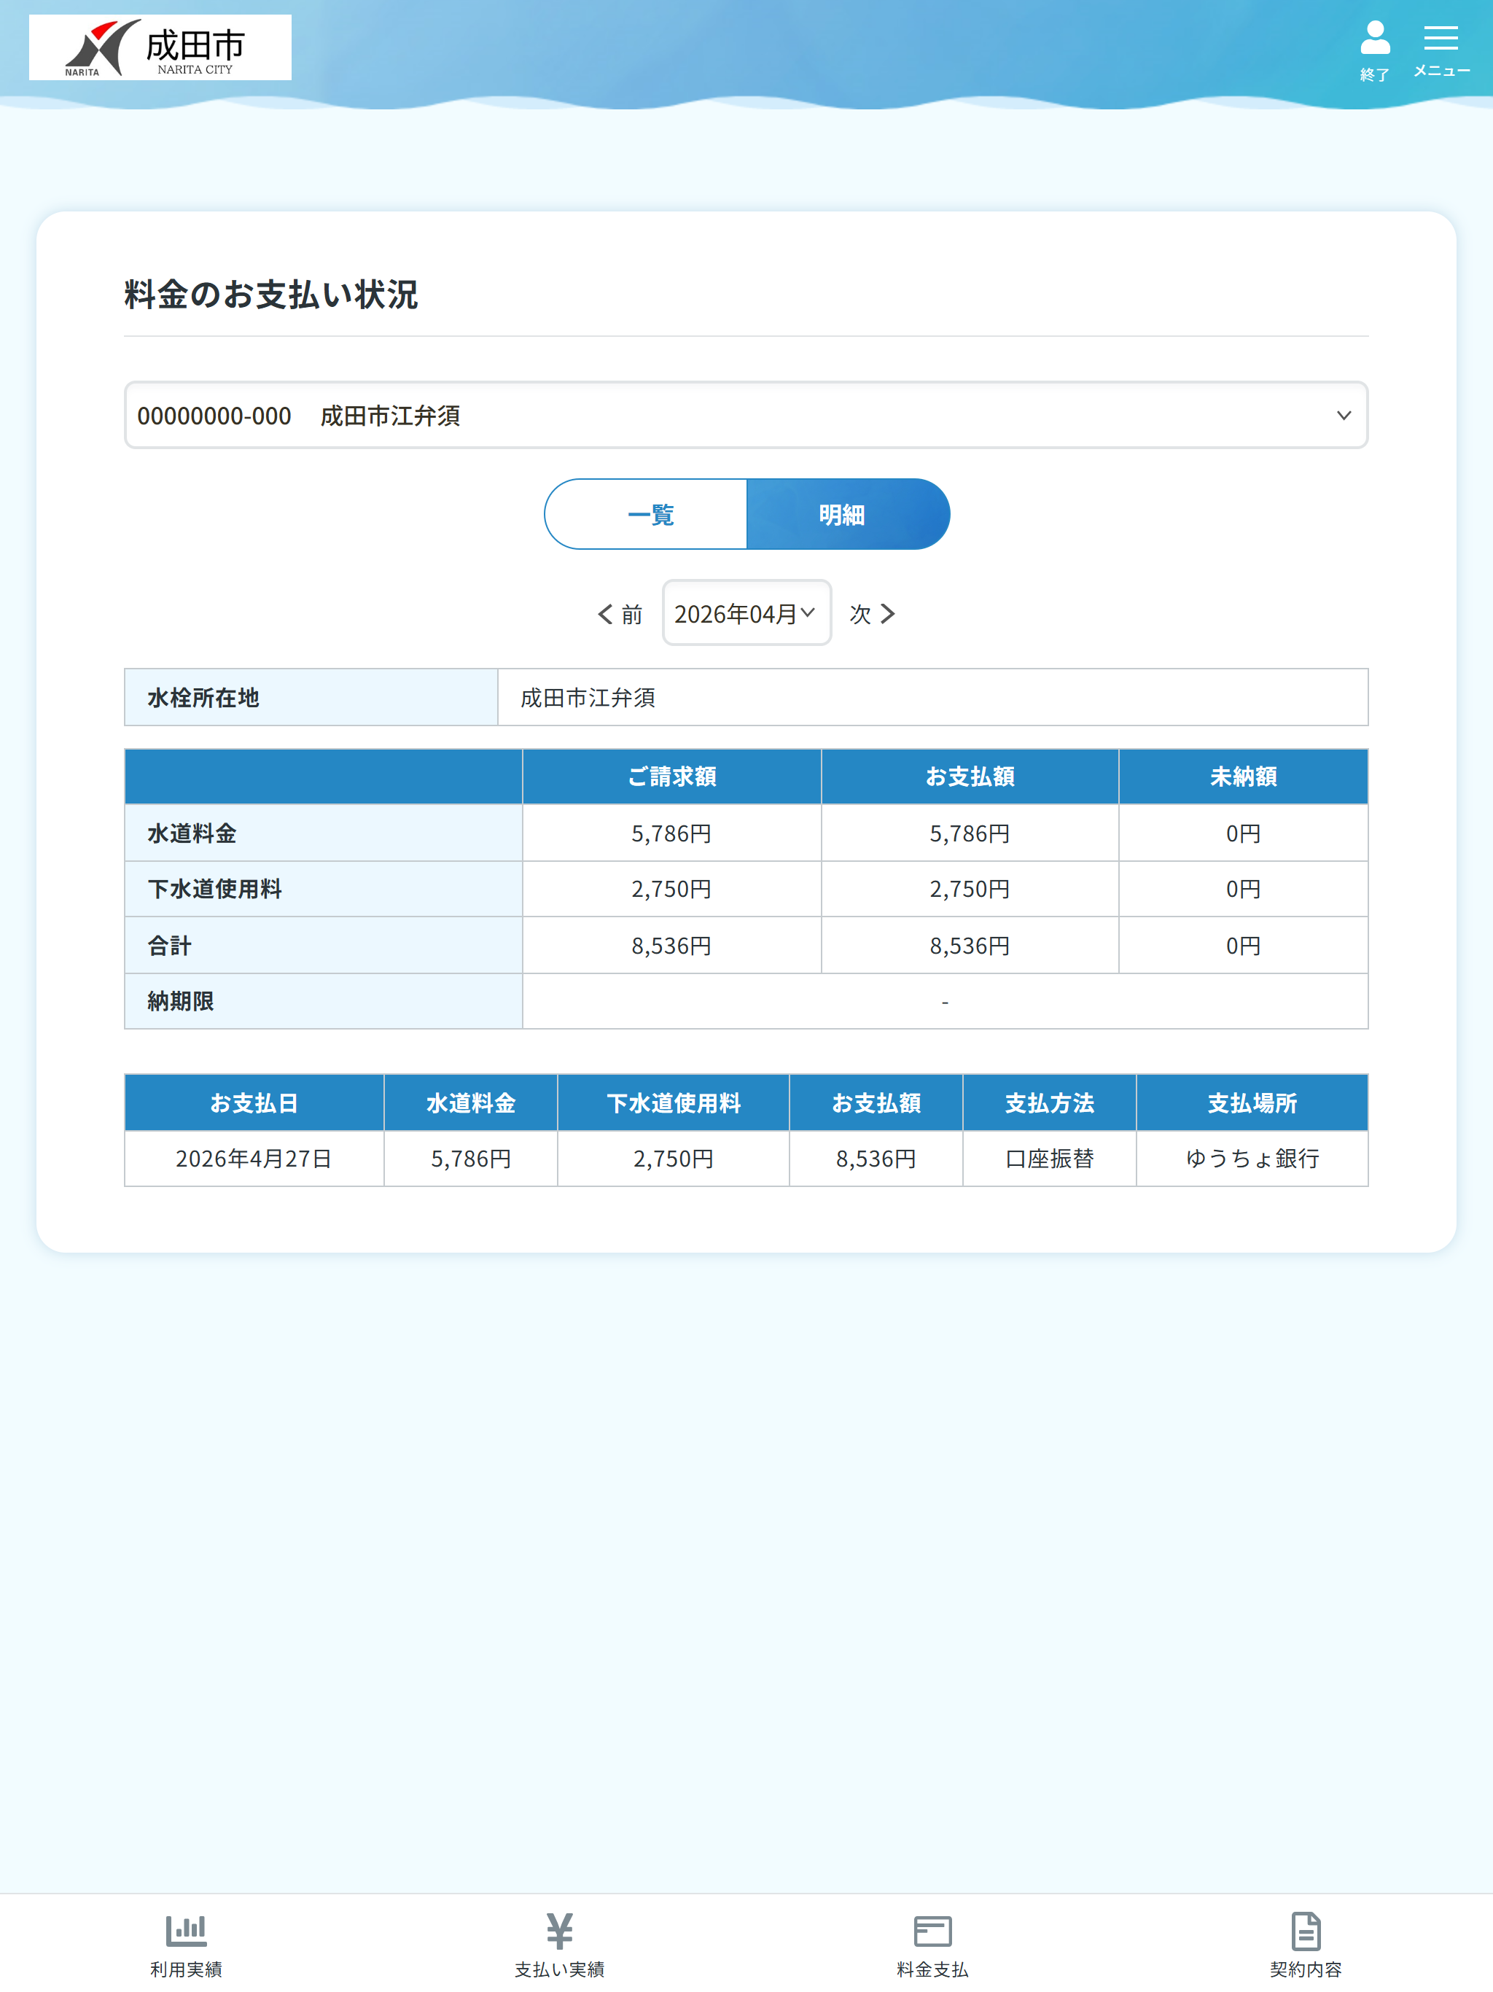
Task: Go to previous month with 前
Action: (x=620, y=614)
